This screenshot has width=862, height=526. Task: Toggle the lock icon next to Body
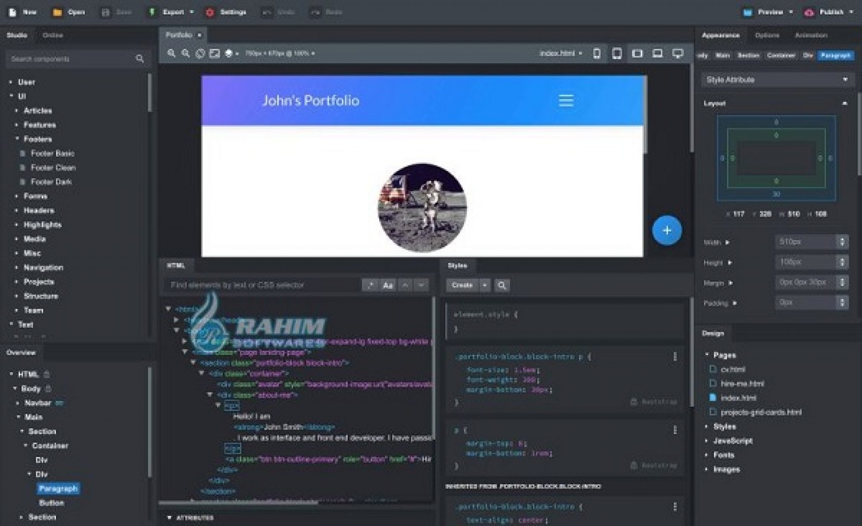(48, 388)
